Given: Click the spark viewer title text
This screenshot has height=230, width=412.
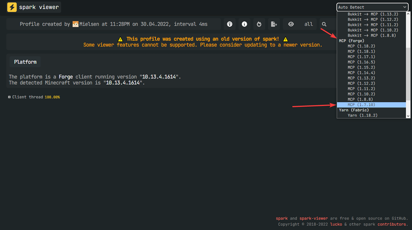Looking at the screenshot, I should [39, 8].
